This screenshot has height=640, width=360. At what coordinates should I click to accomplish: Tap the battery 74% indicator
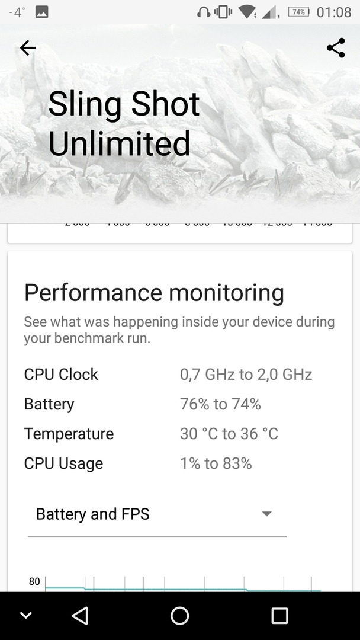click(298, 12)
